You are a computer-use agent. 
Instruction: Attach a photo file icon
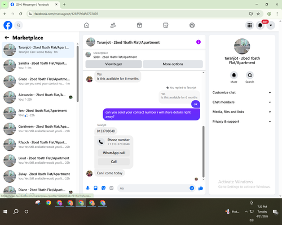(x=95, y=188)
